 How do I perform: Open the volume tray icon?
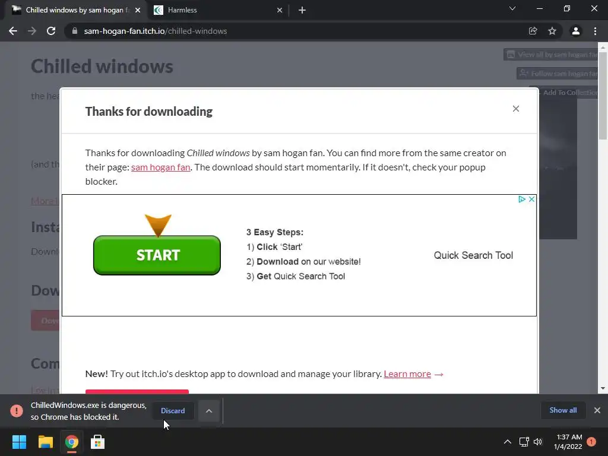537,442
